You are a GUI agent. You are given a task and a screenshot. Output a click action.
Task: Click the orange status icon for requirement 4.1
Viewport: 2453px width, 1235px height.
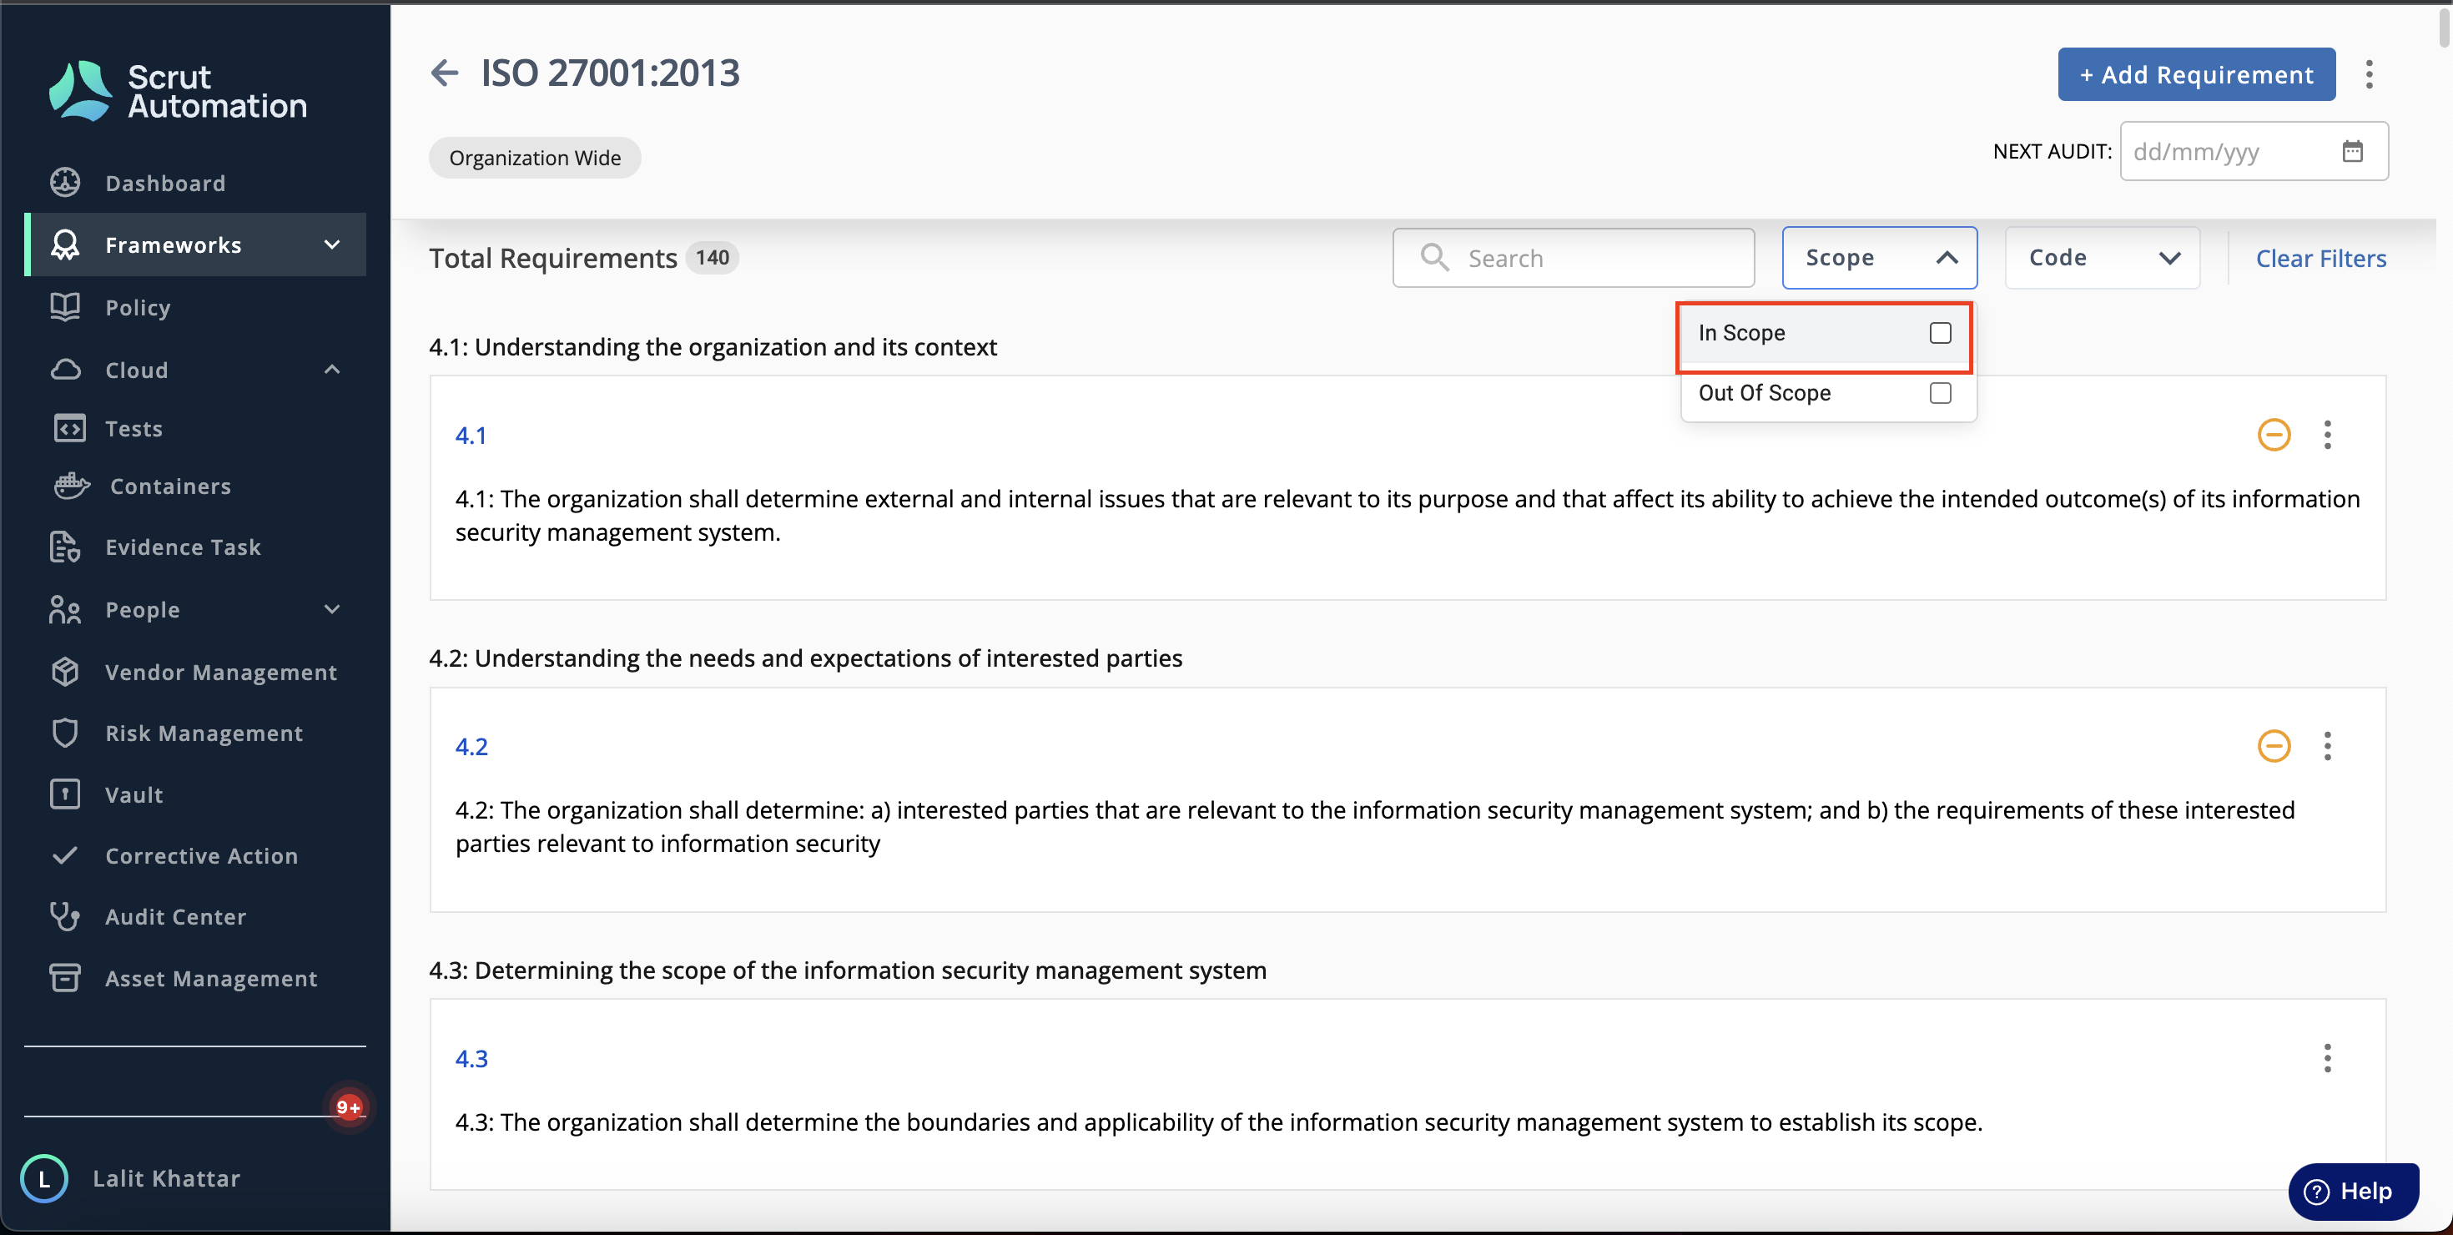click(x=2274, y=435)
